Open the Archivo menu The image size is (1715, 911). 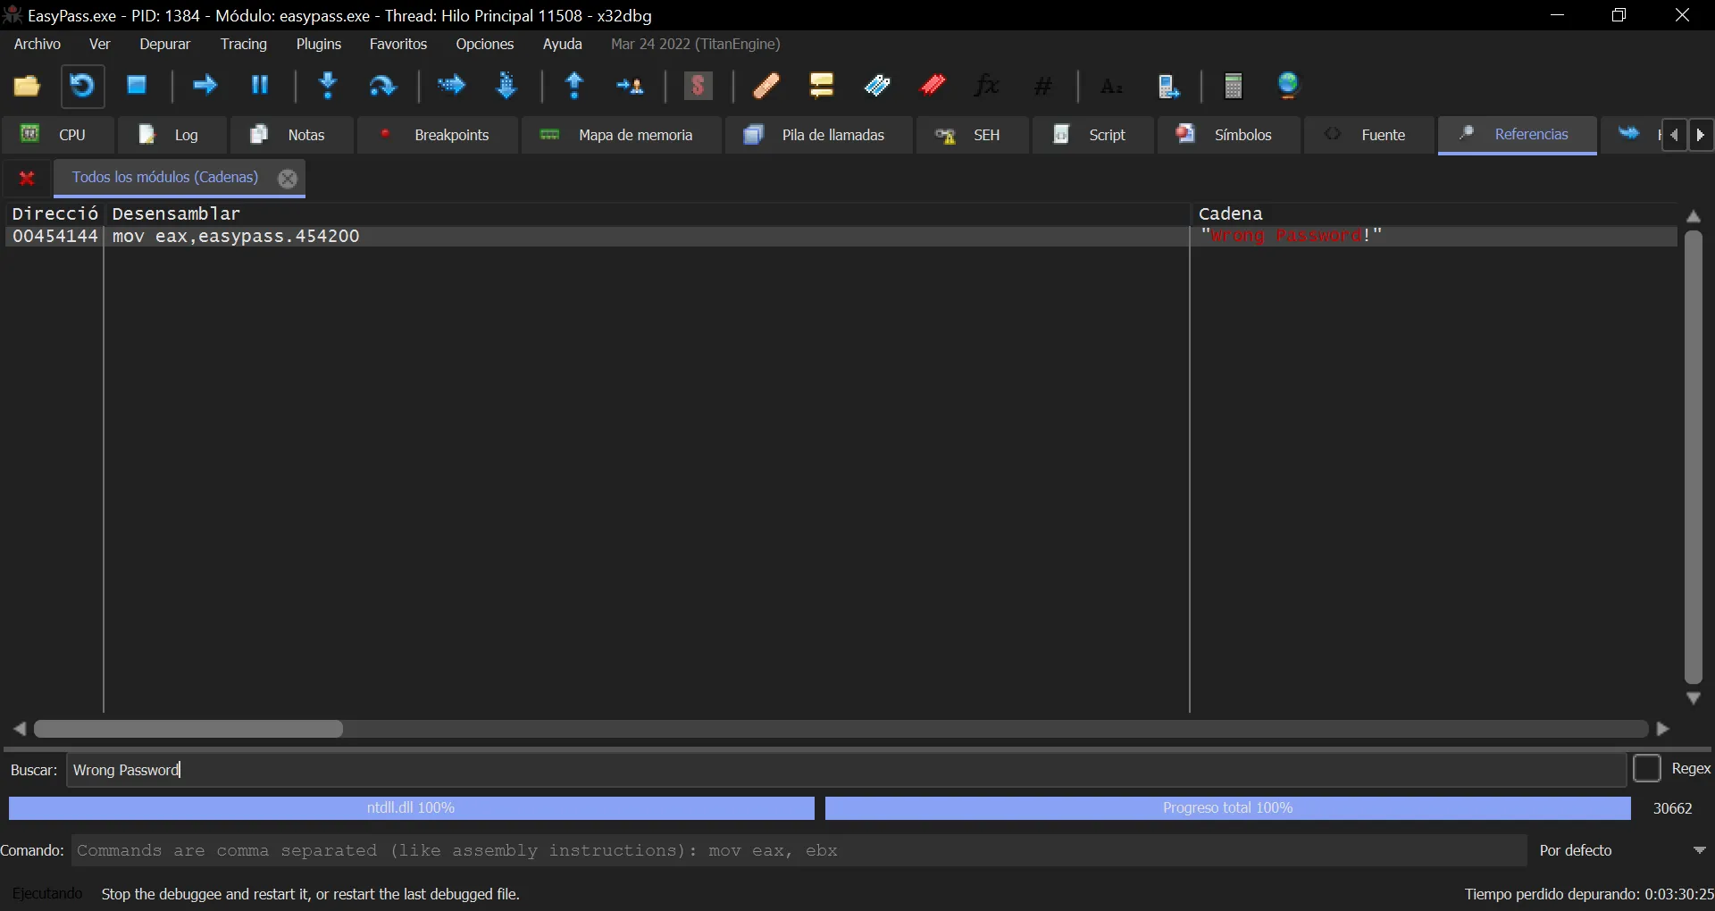tap(38, 44)
